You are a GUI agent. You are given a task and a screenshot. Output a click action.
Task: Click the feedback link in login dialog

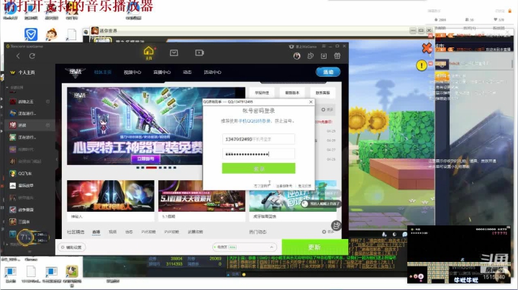(x=304, y=186)
